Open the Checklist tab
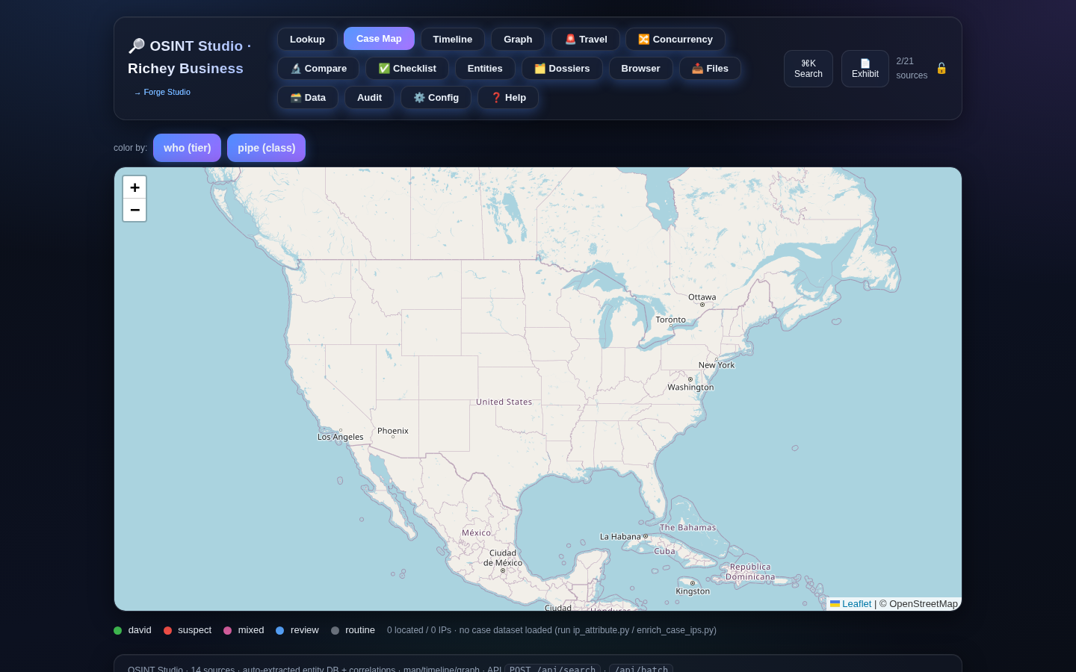 coord(407,68)
